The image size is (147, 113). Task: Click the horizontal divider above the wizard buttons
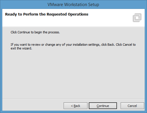click(73, 99)
